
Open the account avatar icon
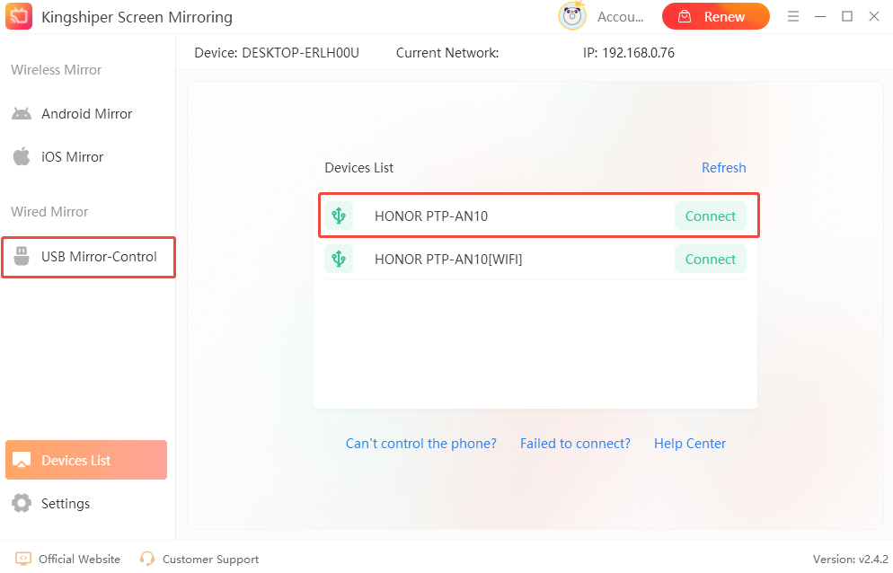tap(572, 15)
